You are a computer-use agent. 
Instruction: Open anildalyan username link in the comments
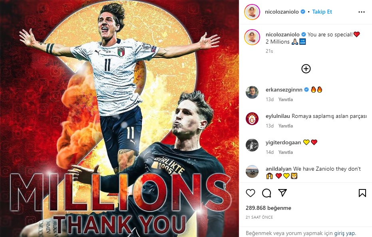[279, 169]
